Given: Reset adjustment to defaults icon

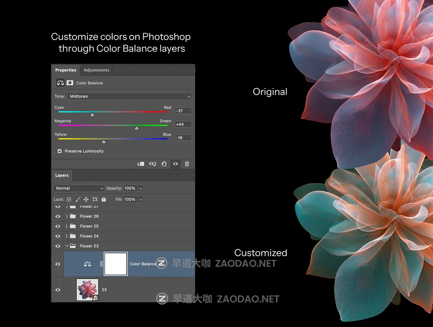Looking at the screenshot, I should [x=164, y=164].
